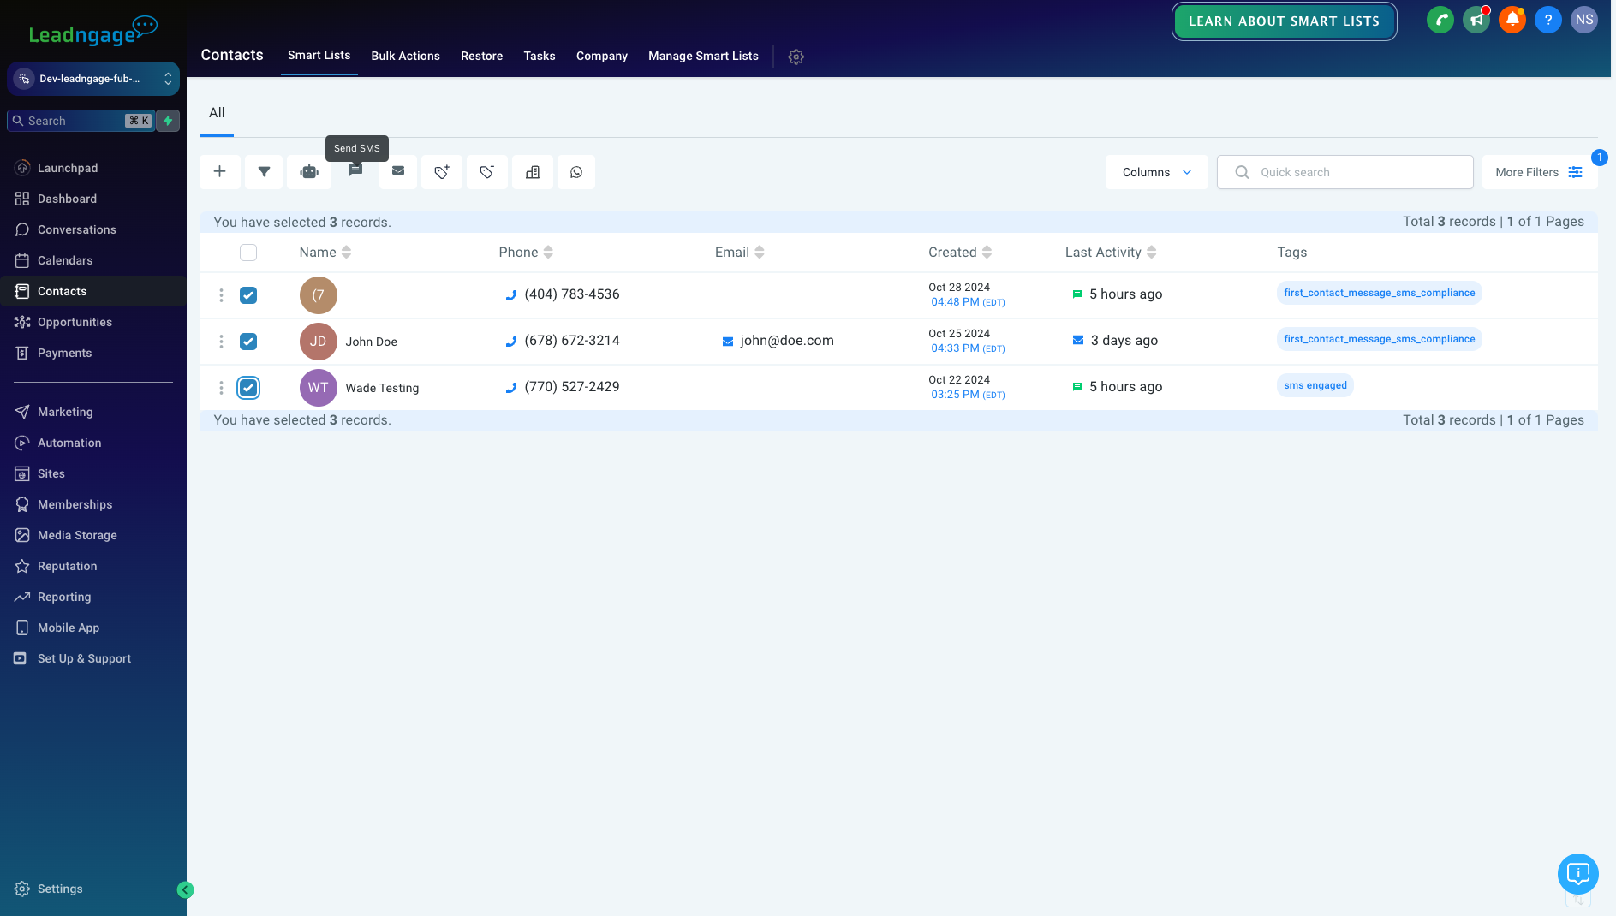Expand the Dev-leadngage-fub account switcher
Screen dimensions: 1616x916
pos(93,79)
